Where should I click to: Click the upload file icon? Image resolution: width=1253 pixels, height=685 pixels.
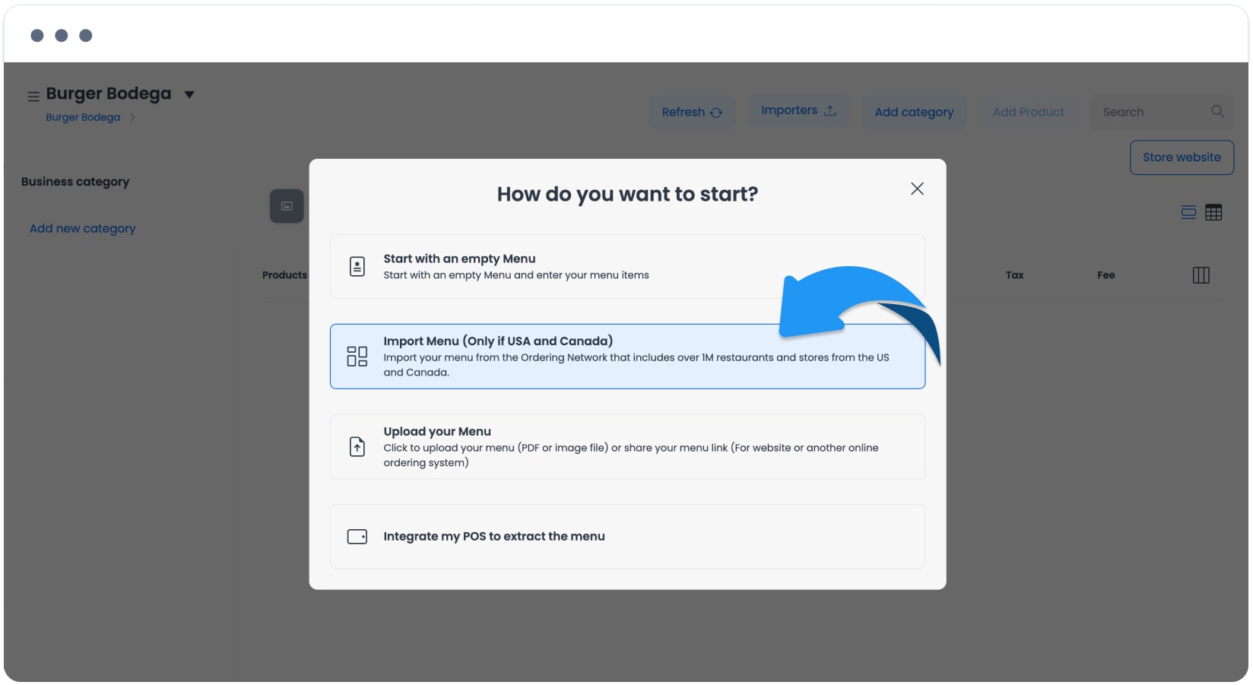point(357,447)
